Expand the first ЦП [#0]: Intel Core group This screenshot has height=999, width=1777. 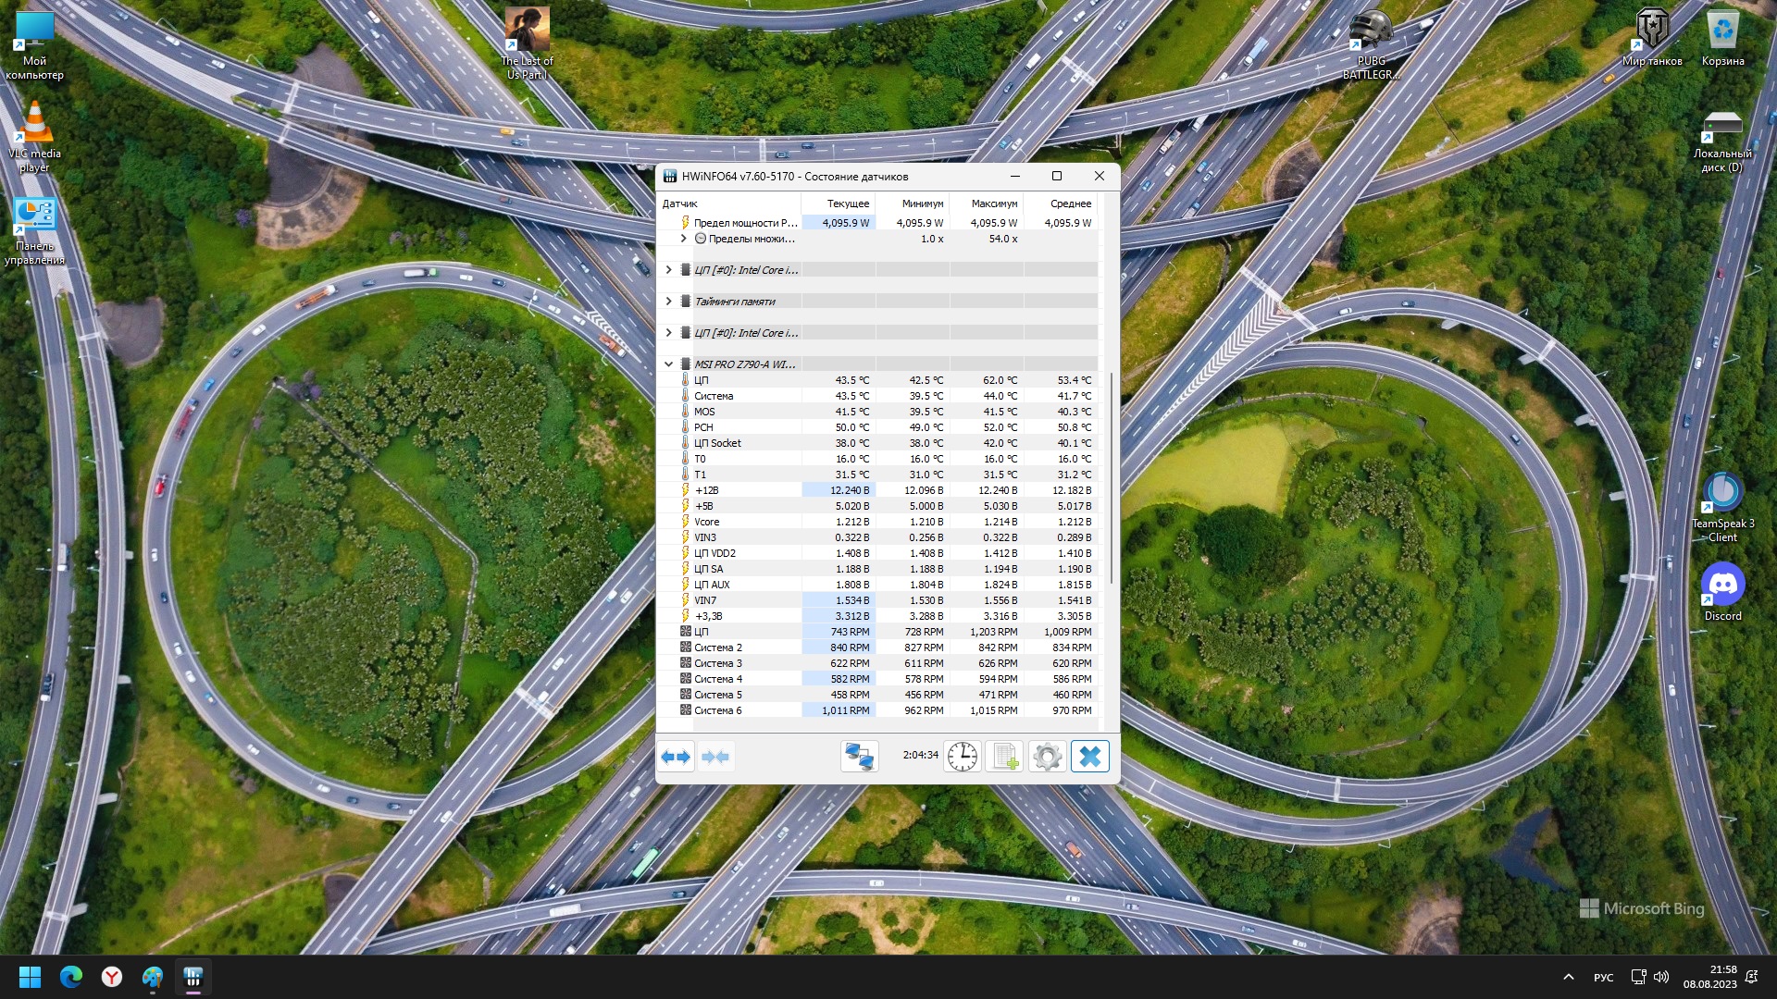pos(669,270)
